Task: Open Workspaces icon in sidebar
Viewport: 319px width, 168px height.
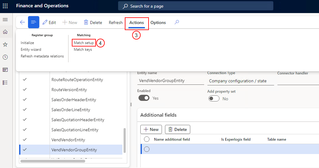Action: (5, 70)
